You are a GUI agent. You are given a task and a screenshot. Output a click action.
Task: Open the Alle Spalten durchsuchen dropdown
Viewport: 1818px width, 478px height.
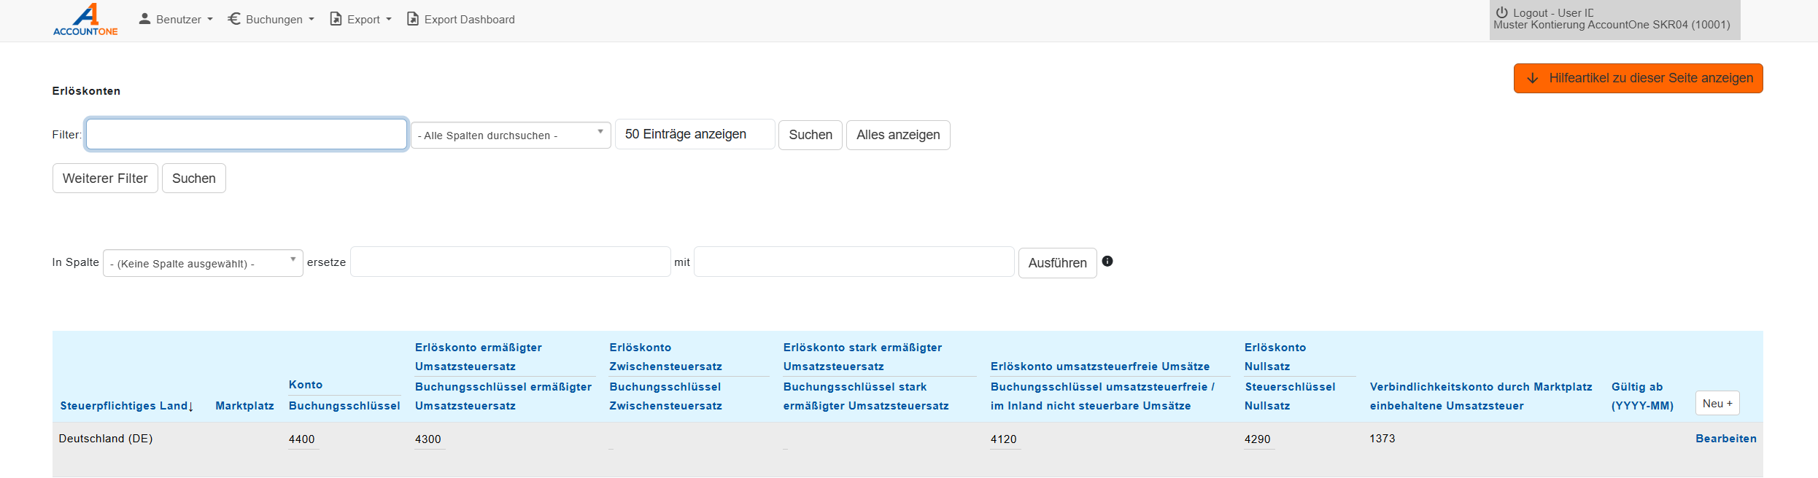[511, 135]
